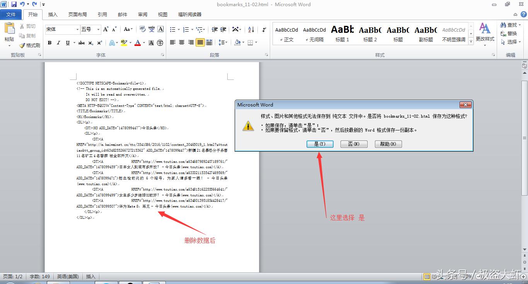
Task: Switch to the Insert (插入) tab
Action: [53, 15]
